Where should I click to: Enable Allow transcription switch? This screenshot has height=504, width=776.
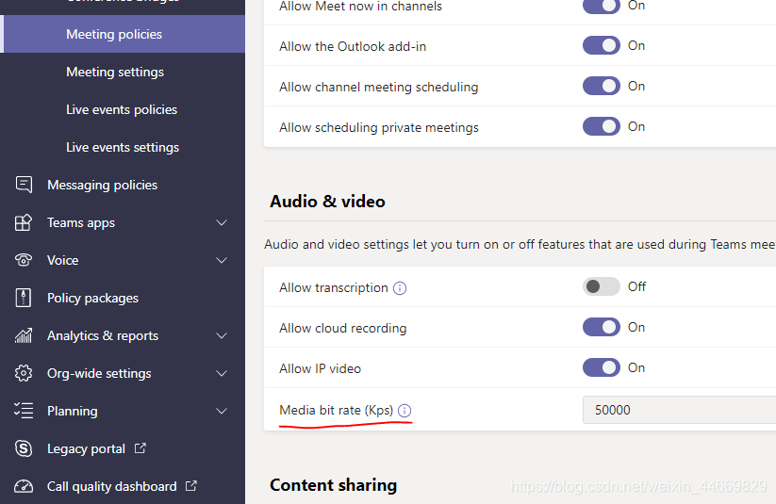point(602,286)
